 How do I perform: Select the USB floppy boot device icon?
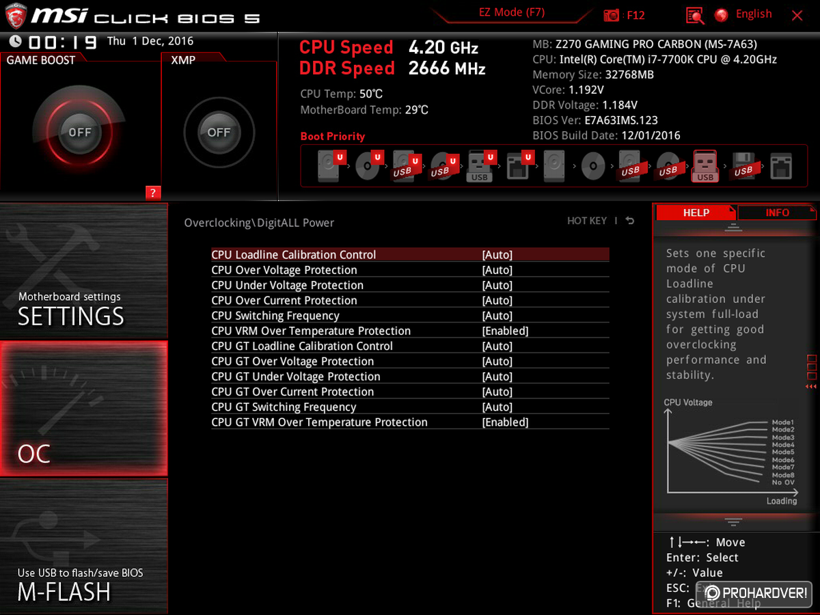(743, 167)
